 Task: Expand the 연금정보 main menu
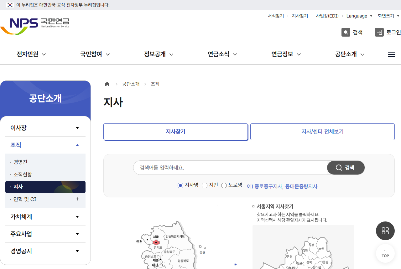coord(286,54)
